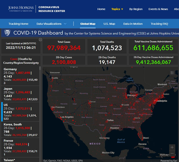179x162 pixels.
Task: Open the Topics dropdown menu
Action: pos(117,9)
